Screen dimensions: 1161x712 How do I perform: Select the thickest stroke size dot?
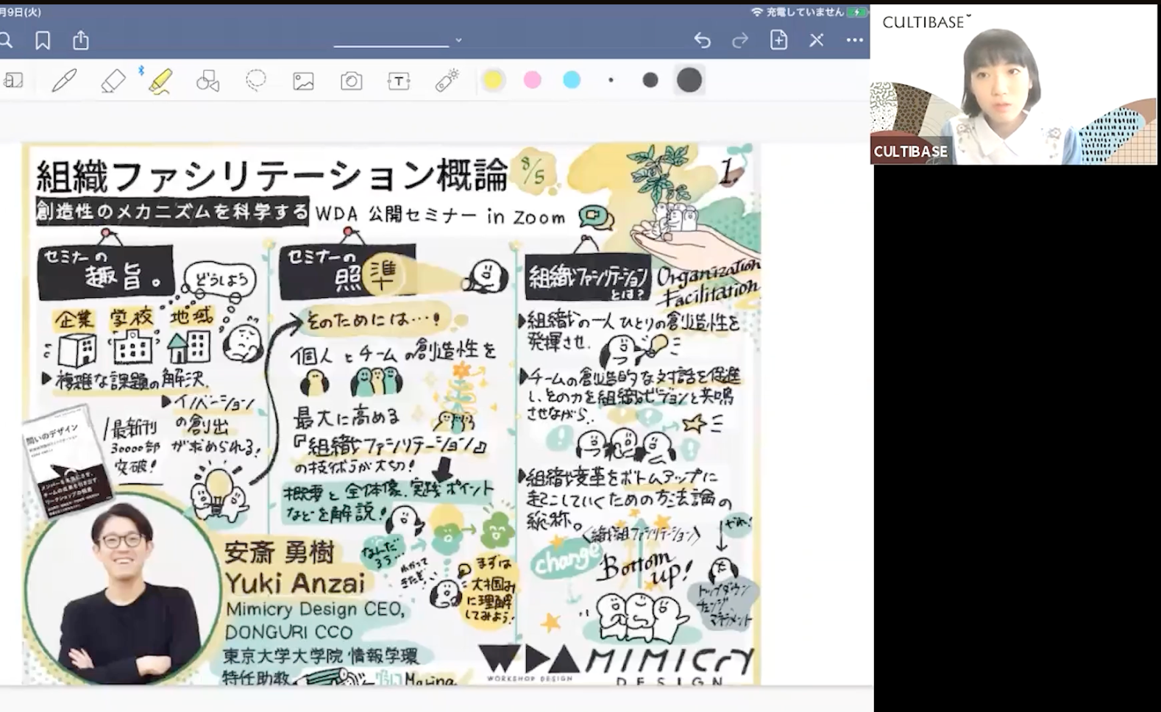click(x=689, y=80)
